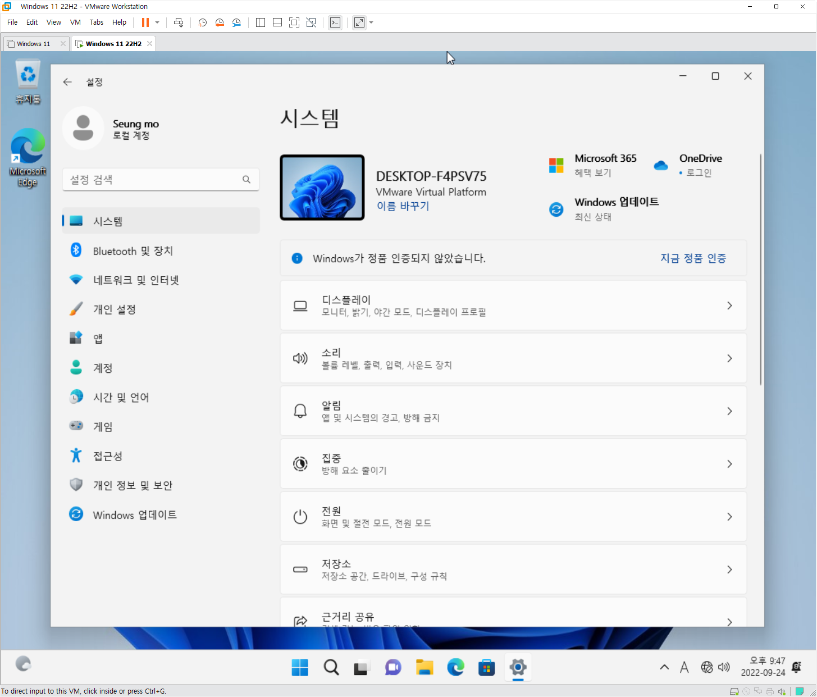The width and height of the screenshot is (817, 697).
Task: Open File Explorer from the taskbar
Action: pos(425,667)
